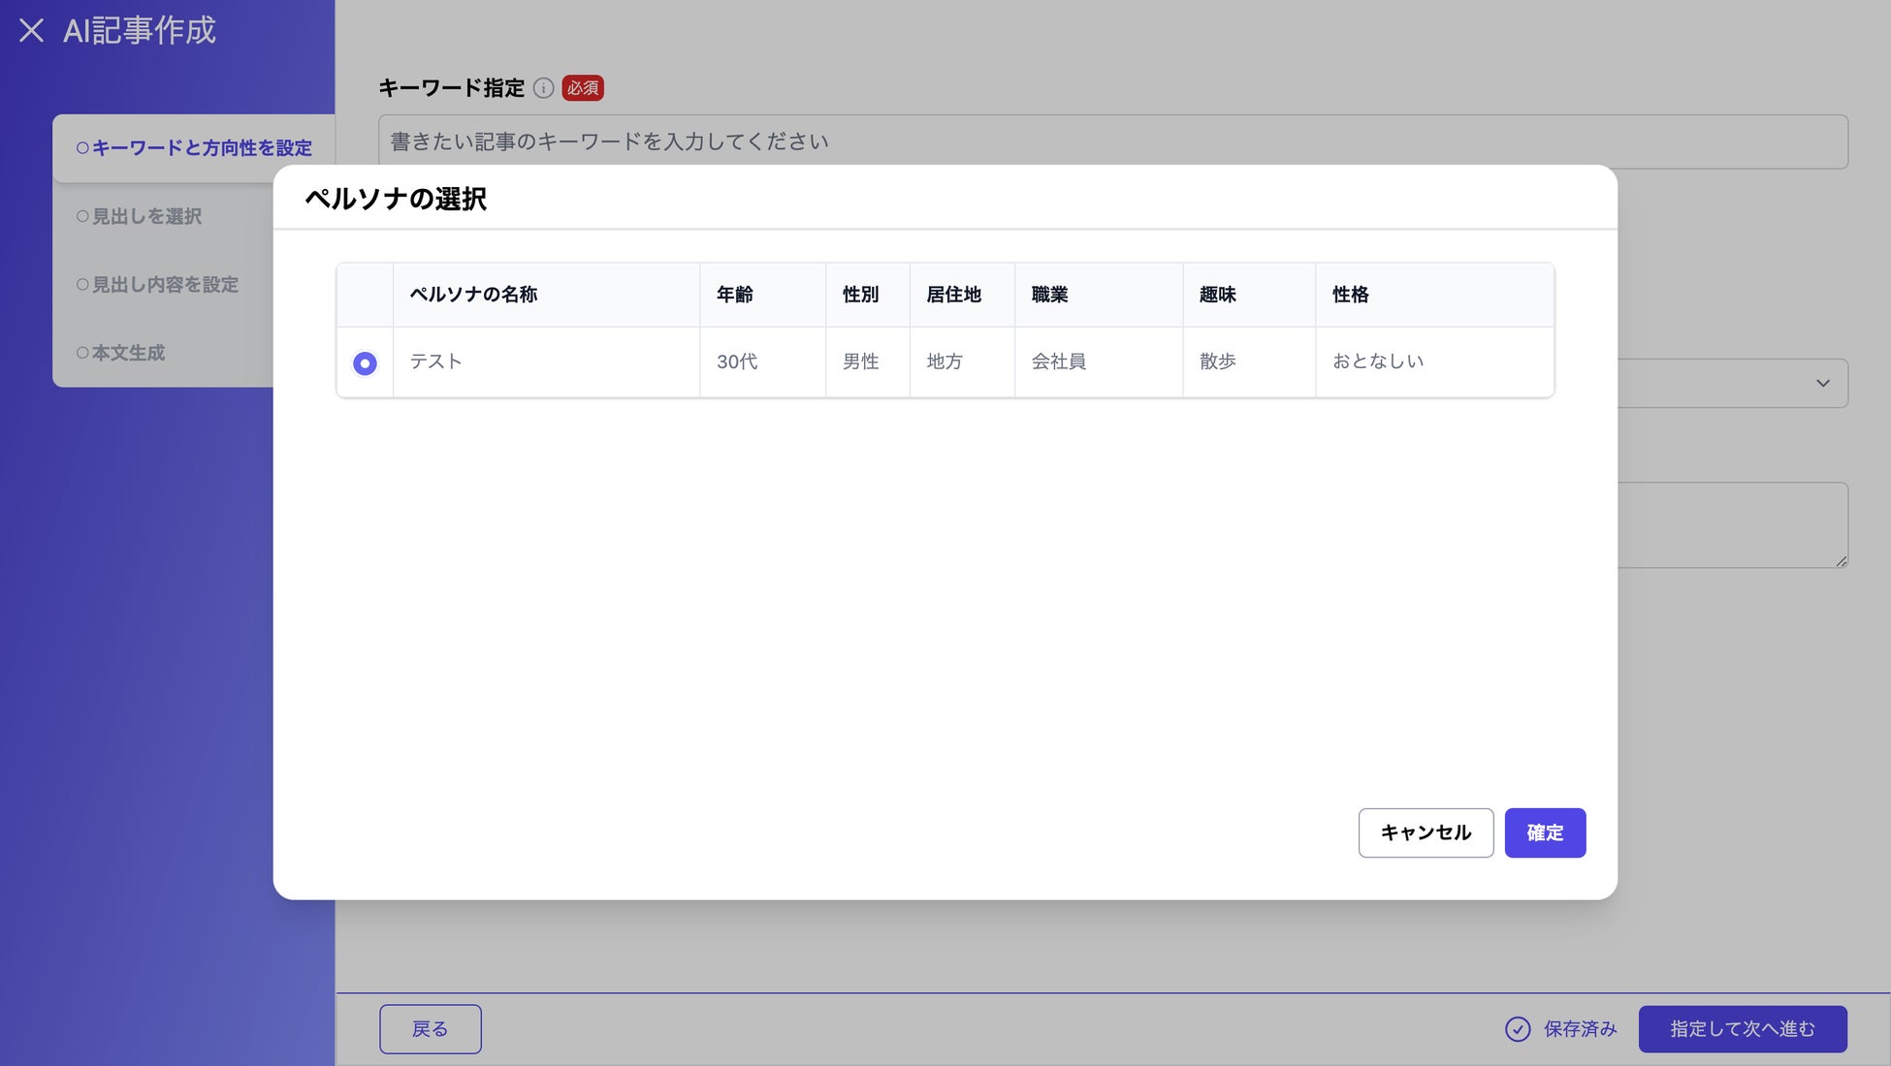1891x1066 pixels.
Task: Click the 職業 column header
Action: coord(1049,295)
